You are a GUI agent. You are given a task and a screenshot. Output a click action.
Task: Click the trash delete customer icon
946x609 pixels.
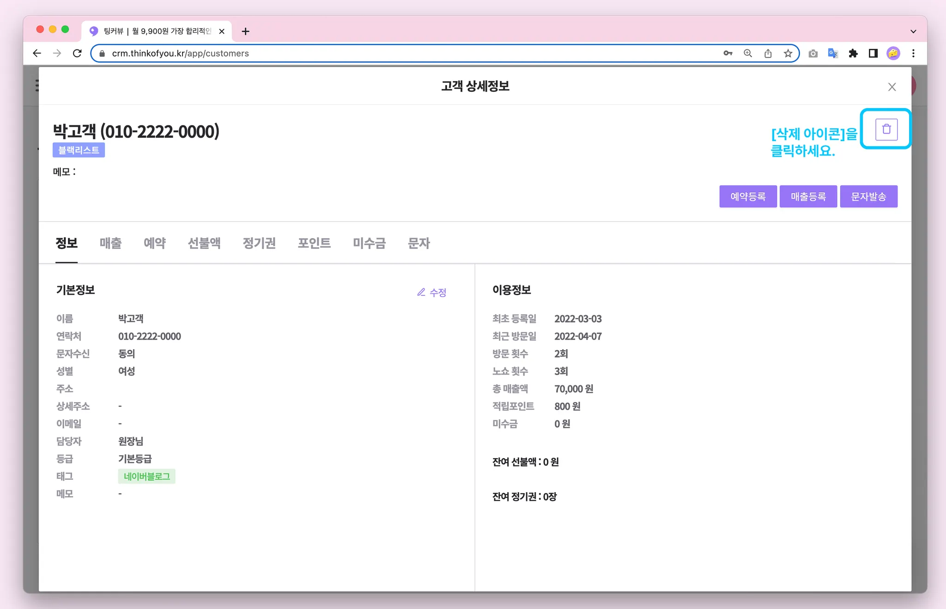click(x=886, y=129)
